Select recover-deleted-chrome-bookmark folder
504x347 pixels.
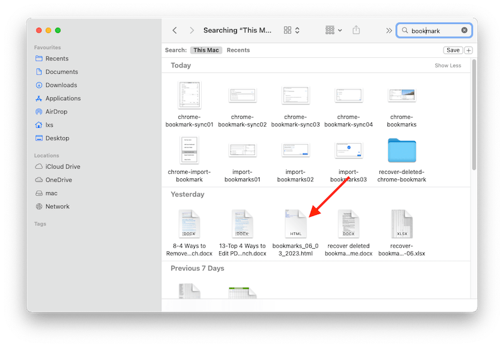(402, 159)
